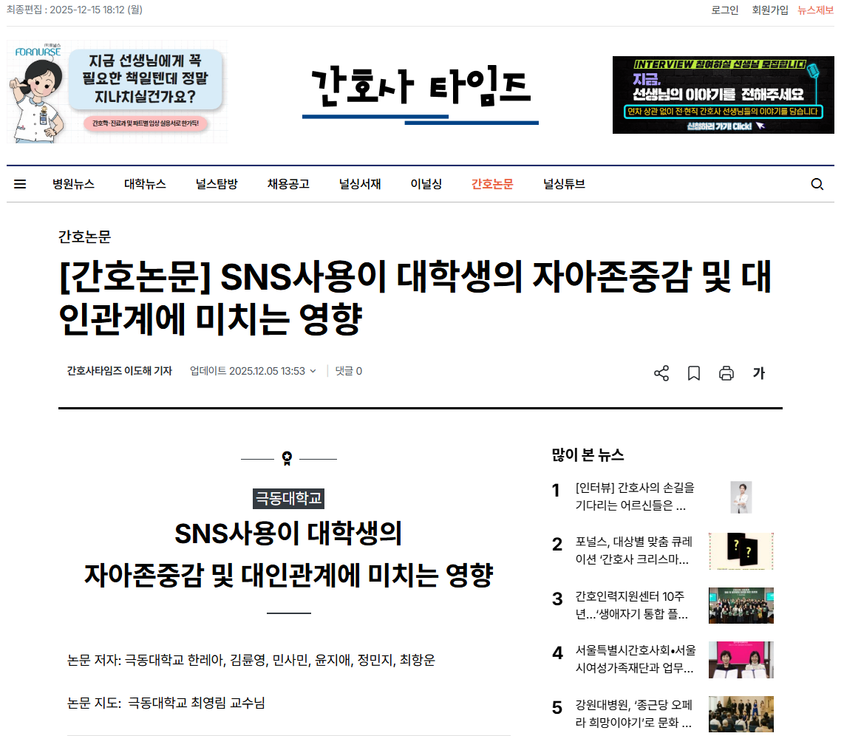Click the 로그인 link

[724, 10]
